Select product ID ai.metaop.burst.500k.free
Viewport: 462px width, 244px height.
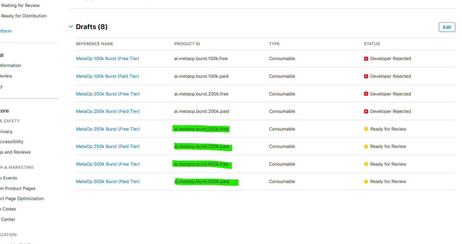point(201,164)
